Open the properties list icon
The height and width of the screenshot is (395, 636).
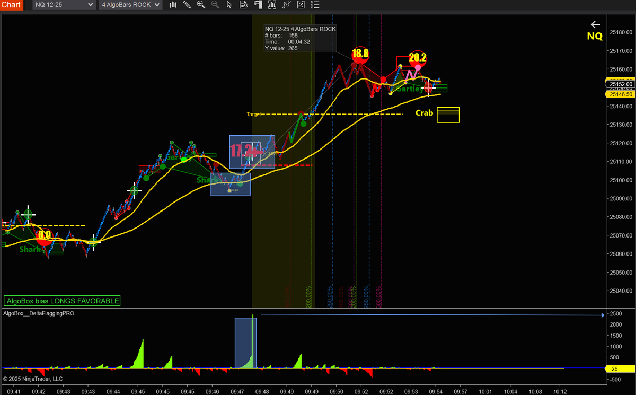314,5
